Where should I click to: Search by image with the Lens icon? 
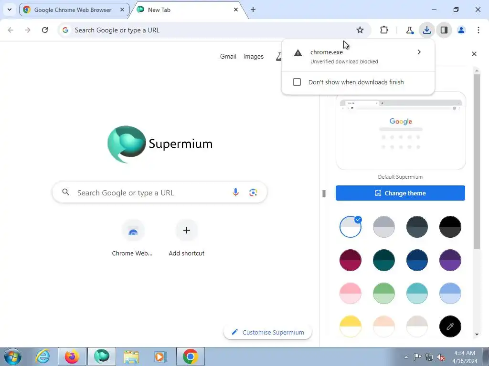(x=253, y=193)
